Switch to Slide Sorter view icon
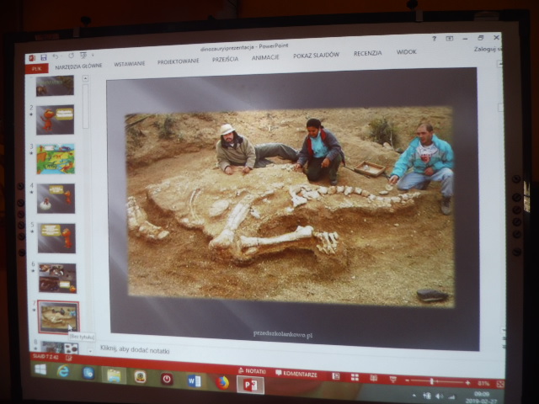Image resolution: width=539 pixels, height=404 pixels. pos(355,378)
